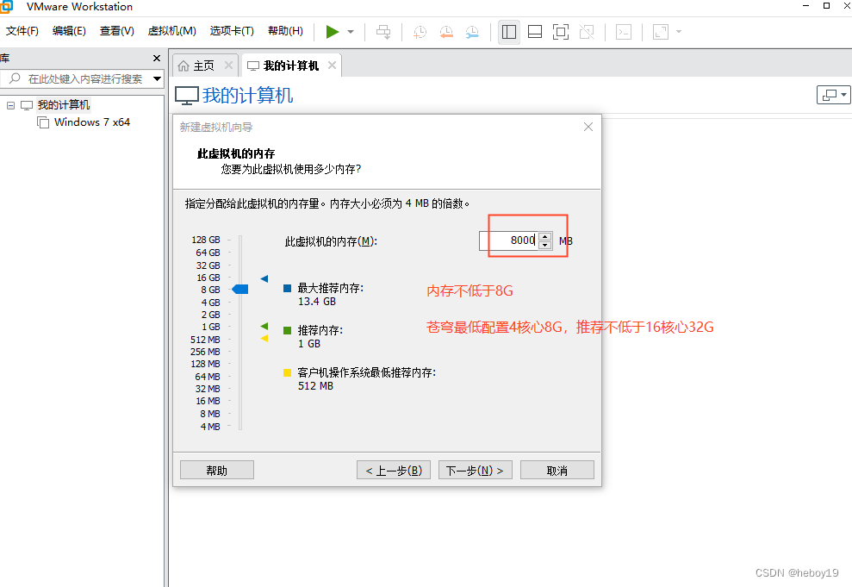Open the library search filter dropdown
Viewport: 852px width, 587px height.
click(x=158, y=78)
